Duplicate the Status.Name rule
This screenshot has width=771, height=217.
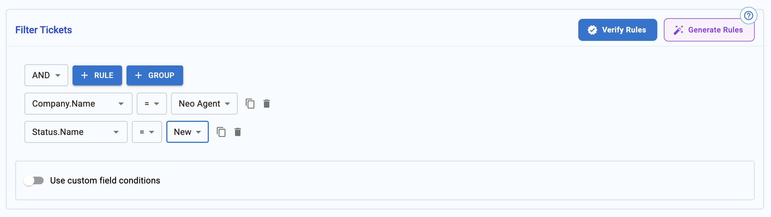coord(221,132)
